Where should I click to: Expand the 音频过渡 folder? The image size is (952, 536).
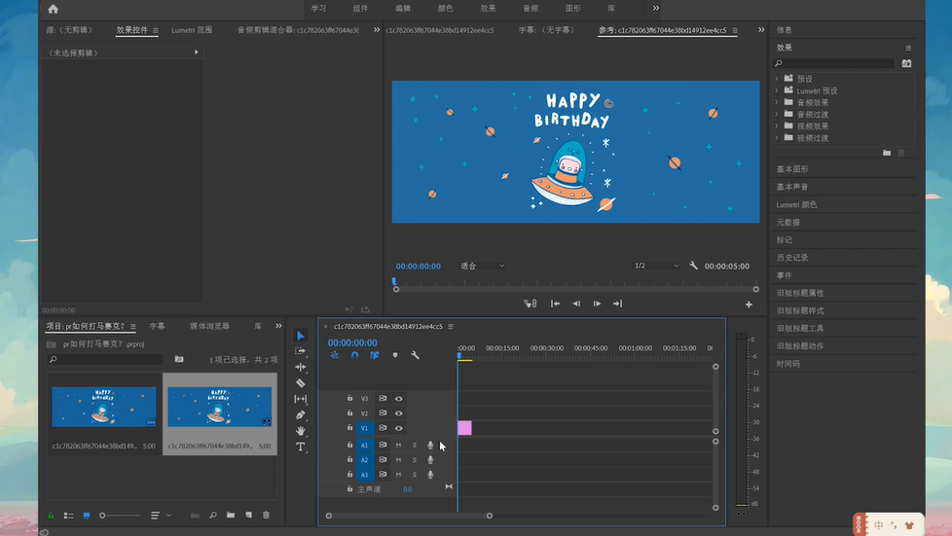click(x=777, y=114)
